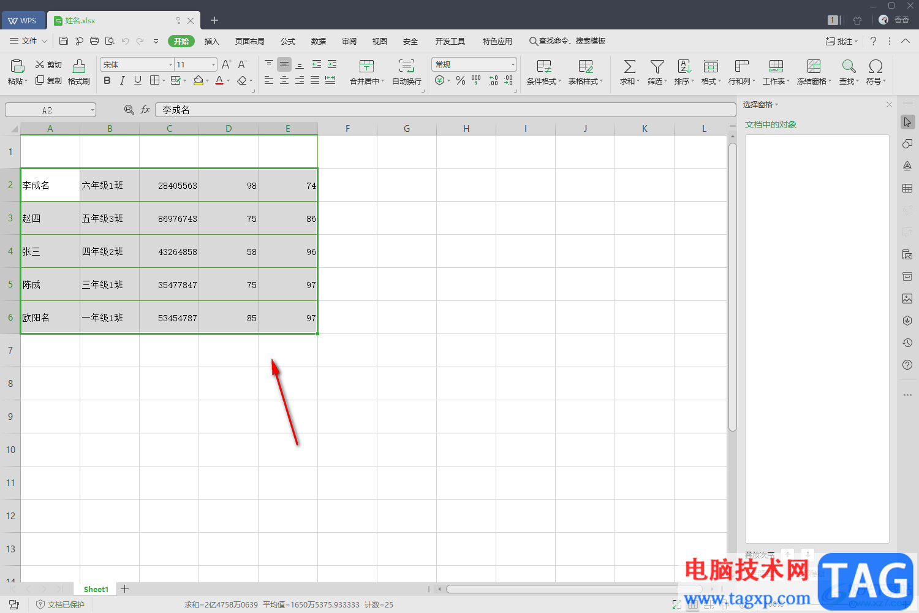Click the decrease indent icon
This screenshot has width=919, height=613.
(x=317, y=64)
